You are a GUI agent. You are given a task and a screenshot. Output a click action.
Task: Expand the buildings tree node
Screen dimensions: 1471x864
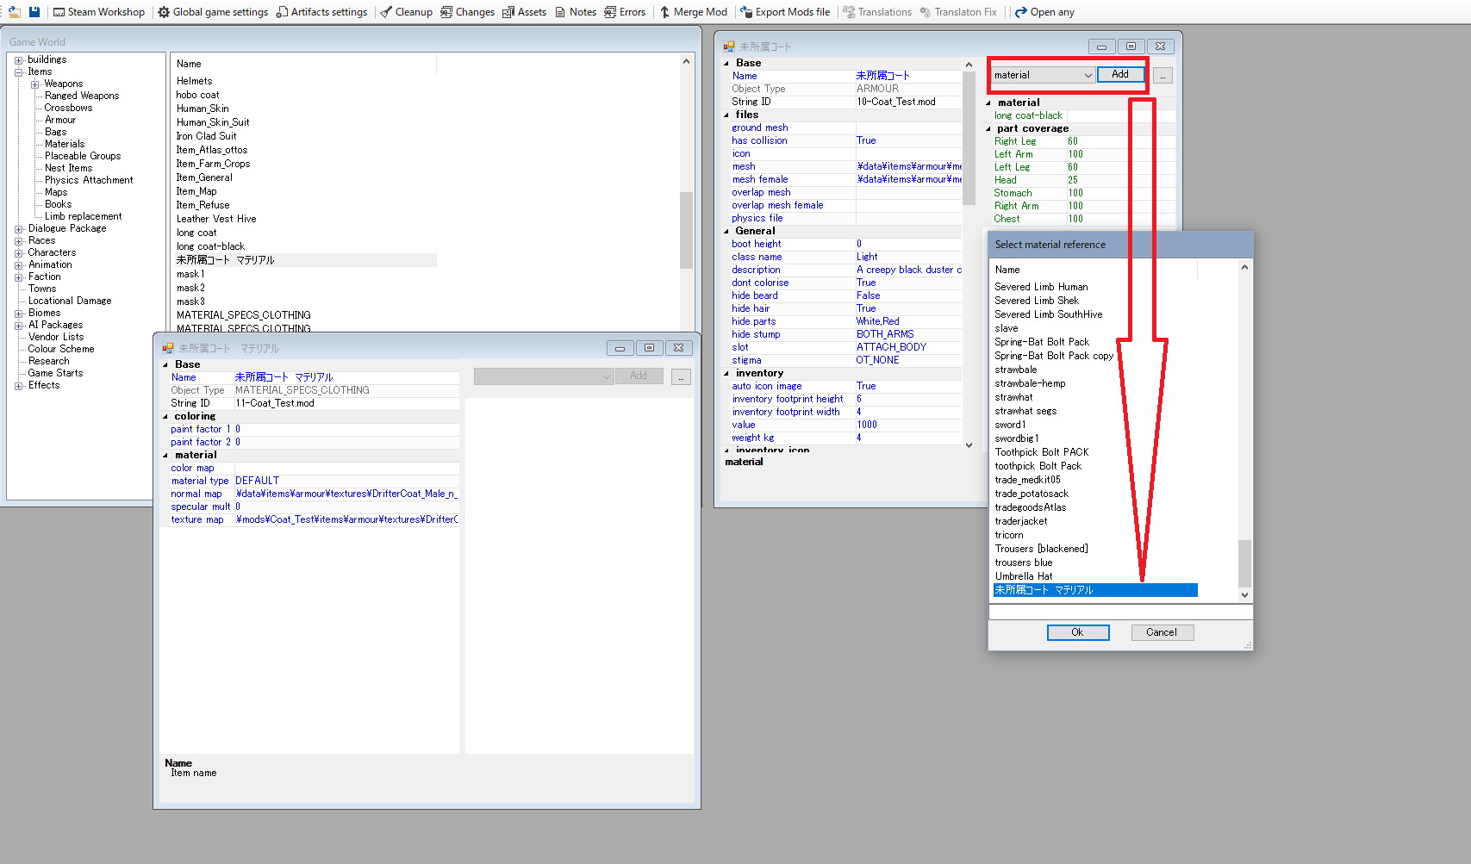pyautogui.click(x=18, y=60)
